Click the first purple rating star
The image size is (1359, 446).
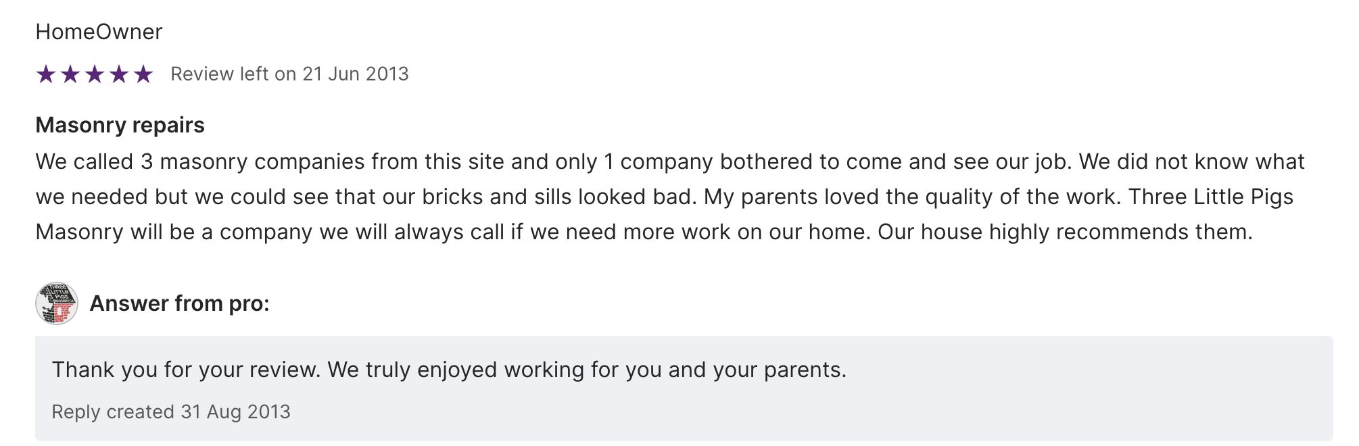(46, 74)
